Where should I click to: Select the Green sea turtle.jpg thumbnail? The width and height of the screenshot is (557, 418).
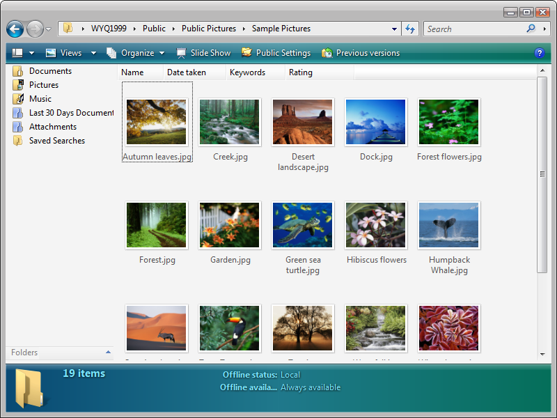point(302,225)
